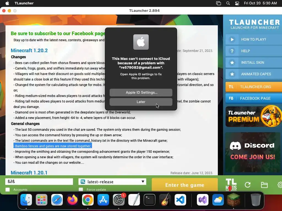Click the date and time clock
Screen dimensions: 282x211
[x=260, y=3]
